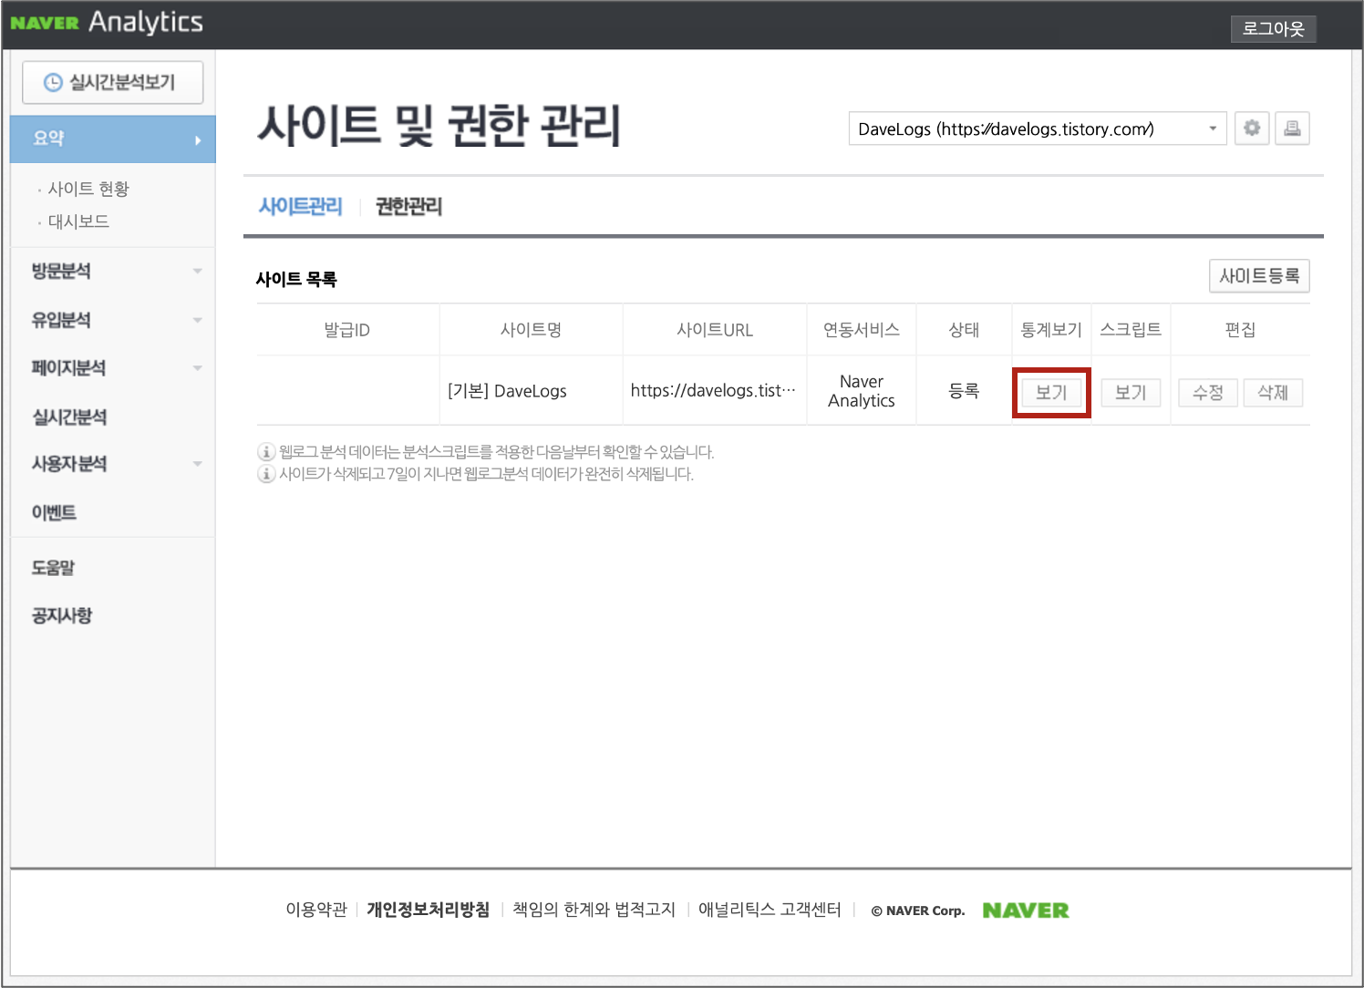
Task: Click the NAVER Analytics logo
Action: 107,22
